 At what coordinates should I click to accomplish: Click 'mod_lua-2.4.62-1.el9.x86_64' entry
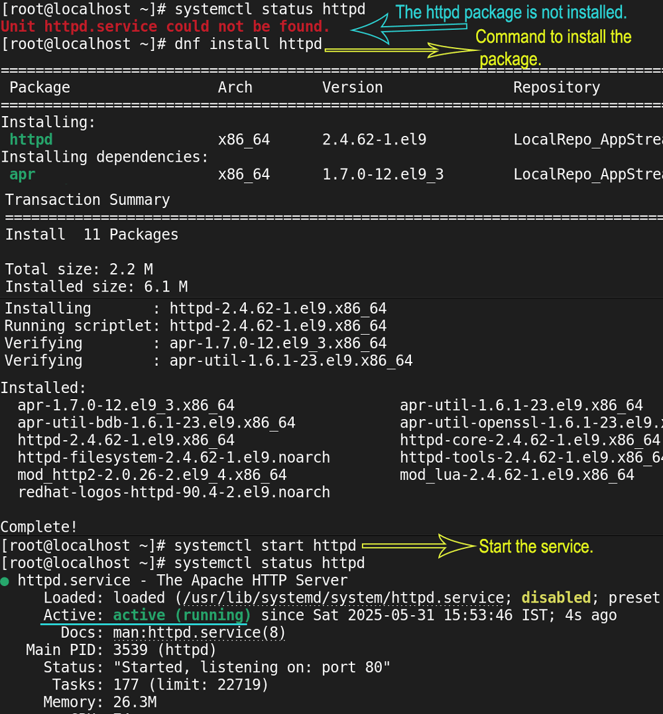[x=517, y=475]
